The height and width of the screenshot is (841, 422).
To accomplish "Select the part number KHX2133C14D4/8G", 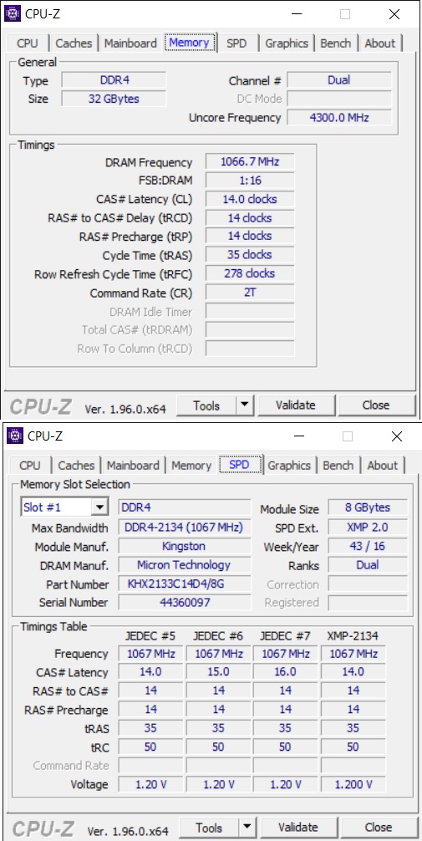I will pyautogui.click(x=184, y=584).
